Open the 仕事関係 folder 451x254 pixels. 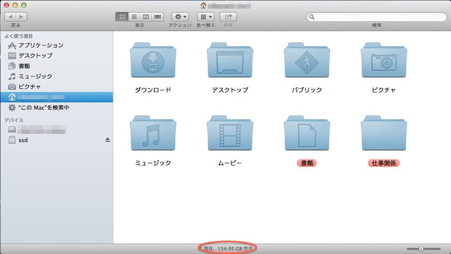[x=384, y=133]
